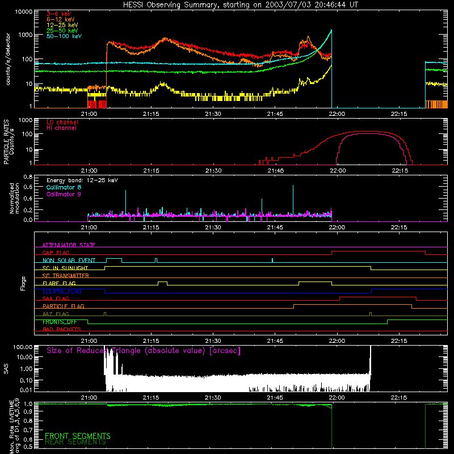The width and height of the screenshot is (454, 454).
Task: Click the 'LO channel' legend entry
Action: (x=62, y=122)
